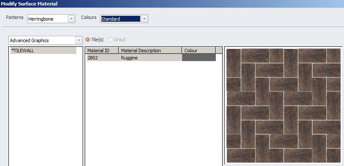
Task: Click the grey colour swatch for Ruggine
Action: pos(199,58)
